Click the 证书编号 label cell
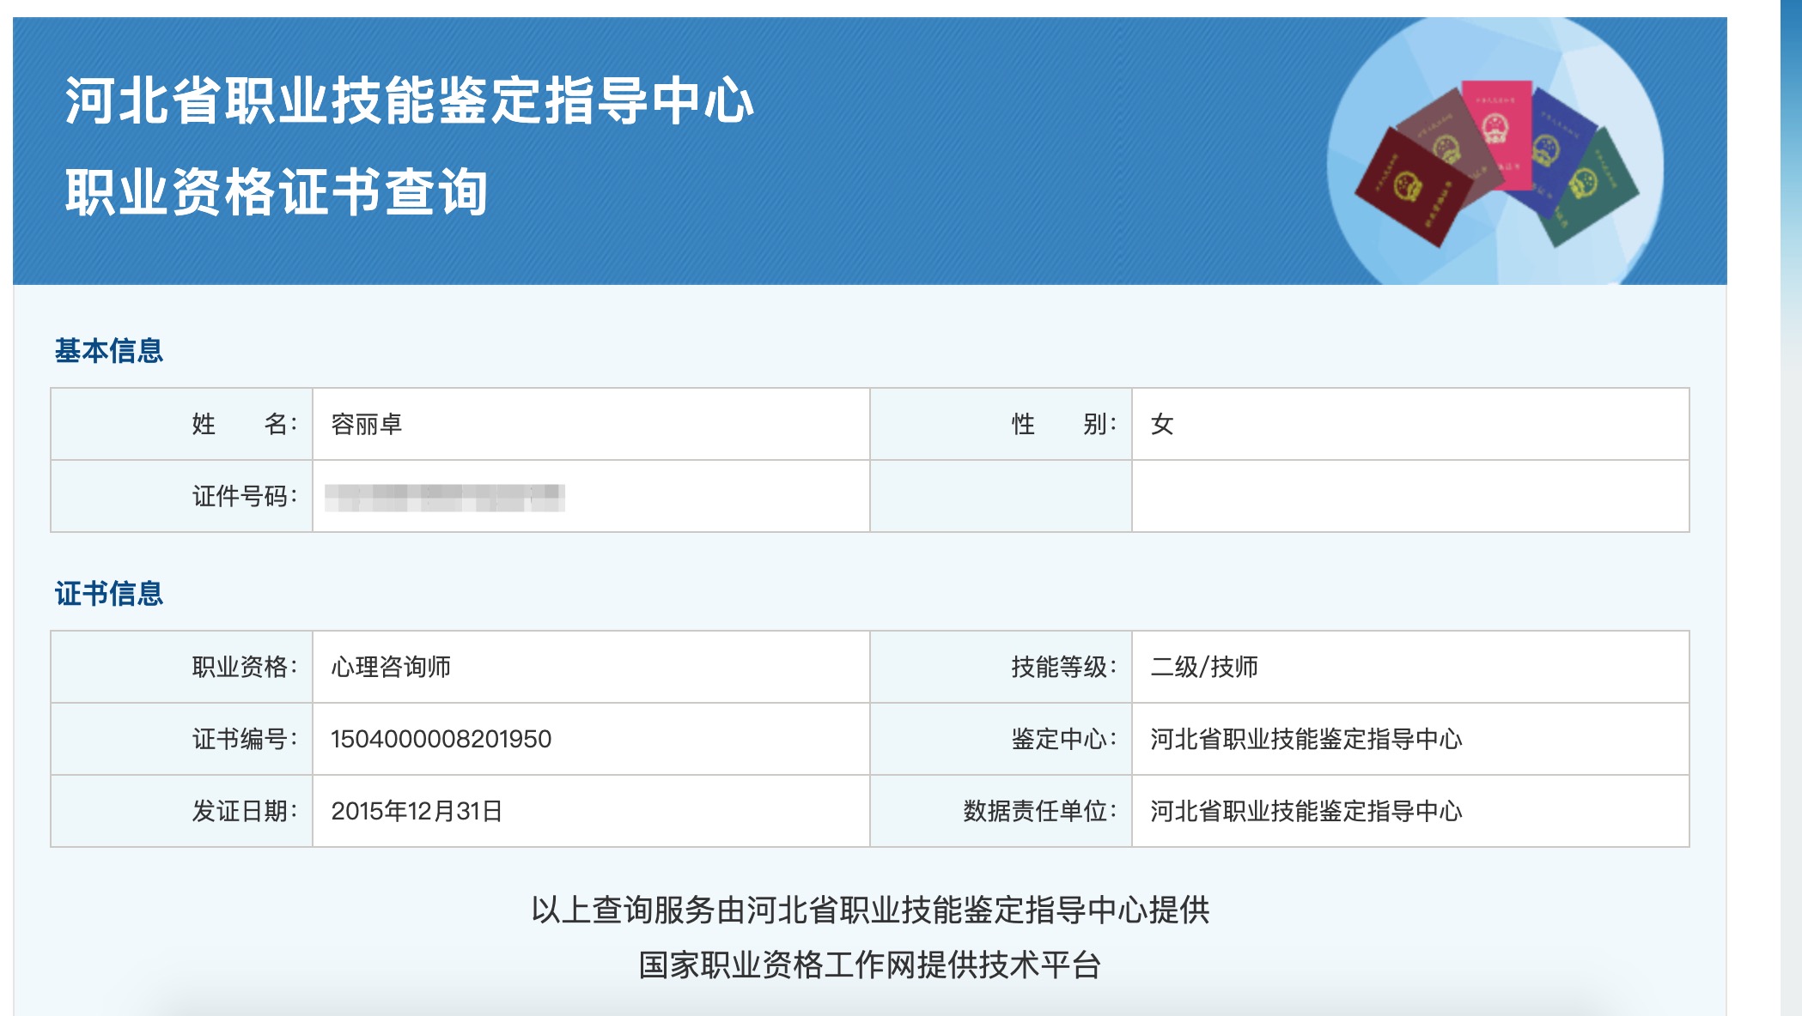1802x1016 pixels. [x=181, y=739]
